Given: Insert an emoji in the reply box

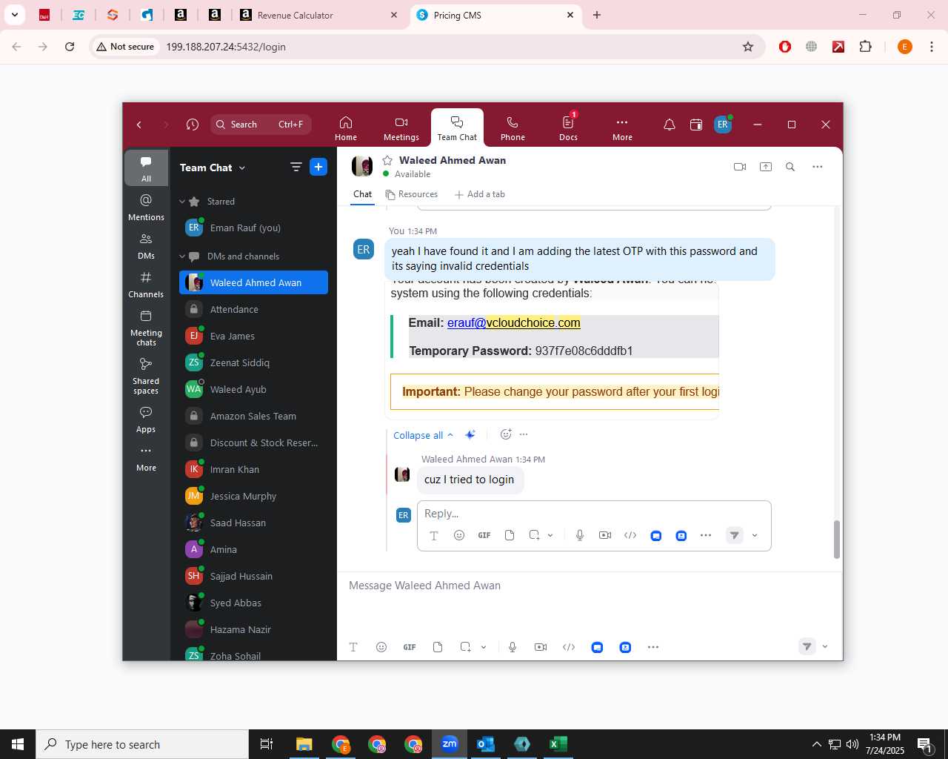Looking at the screenshot, I should [459, 535].
